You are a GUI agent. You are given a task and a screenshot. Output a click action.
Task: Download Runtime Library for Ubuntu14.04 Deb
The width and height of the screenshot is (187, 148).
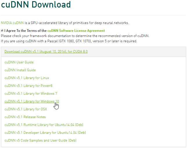point(44,125)
